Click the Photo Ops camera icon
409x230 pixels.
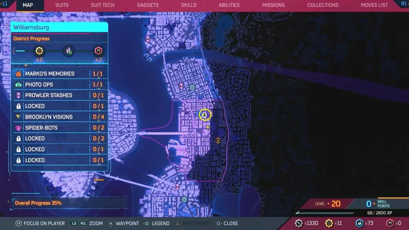tap(18, 85)
